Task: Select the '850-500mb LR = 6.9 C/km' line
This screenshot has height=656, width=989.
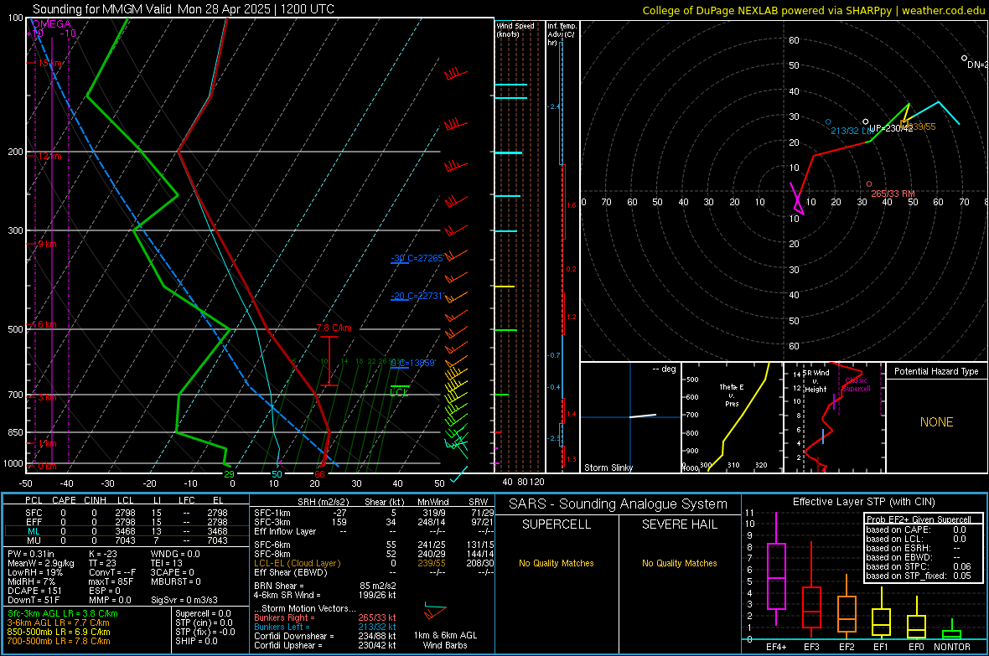Action: 59,632
